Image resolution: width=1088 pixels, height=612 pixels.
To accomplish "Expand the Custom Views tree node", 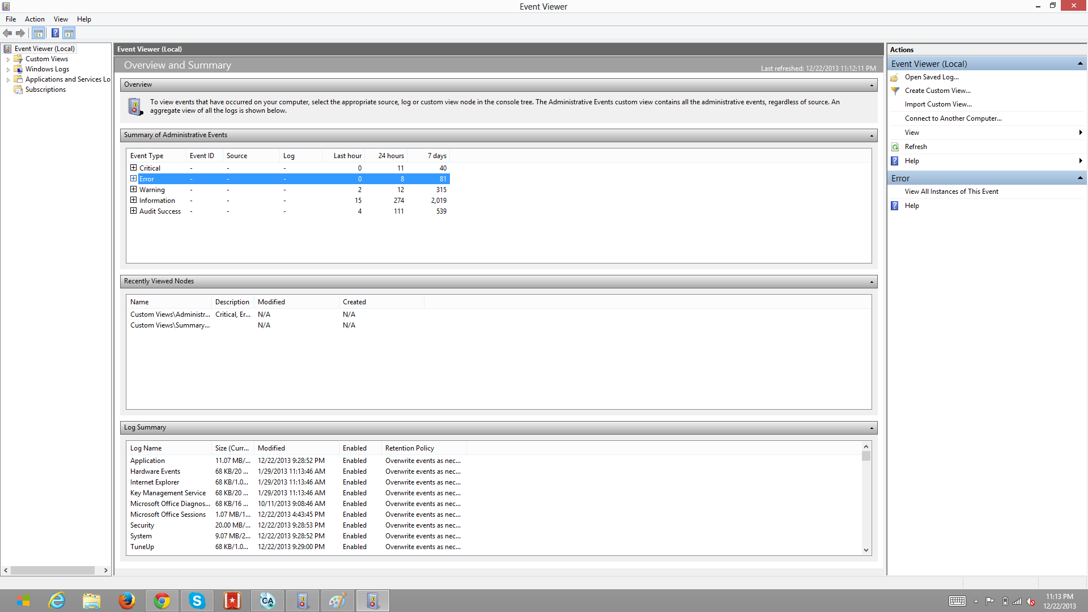I will pyautogui.click(x=8, y=59).
